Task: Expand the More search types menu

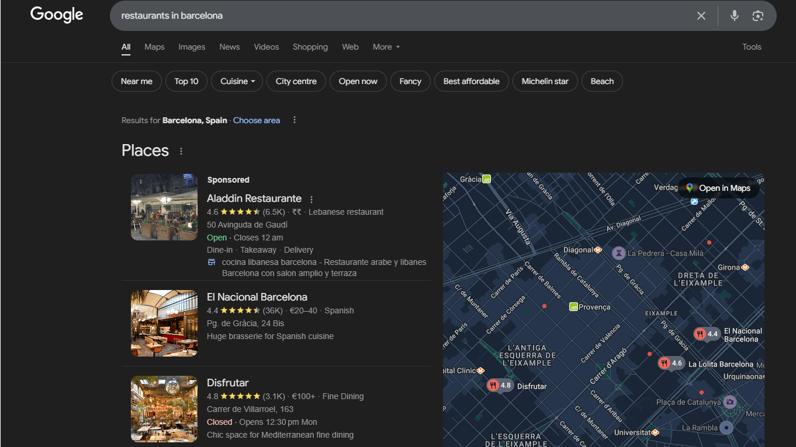Action: (x=386, y=47)
